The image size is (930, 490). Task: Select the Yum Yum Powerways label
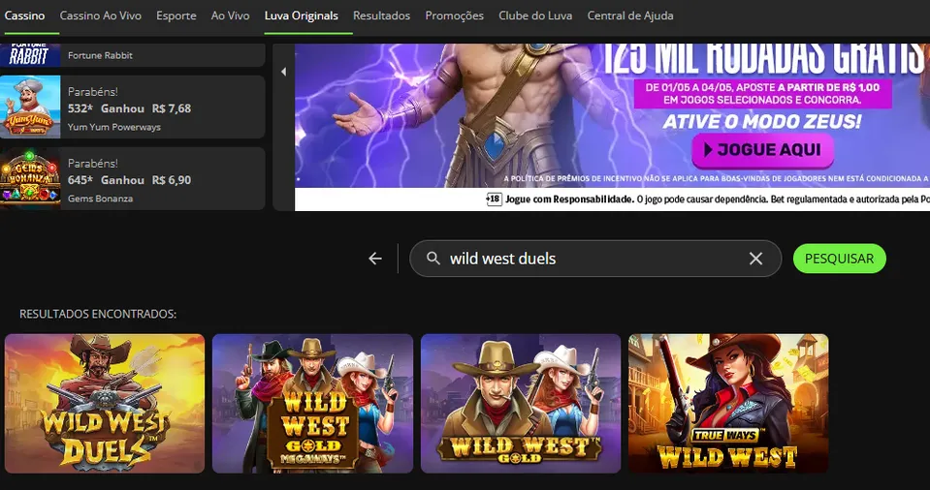pyautogui.click(x=113, y=127)
